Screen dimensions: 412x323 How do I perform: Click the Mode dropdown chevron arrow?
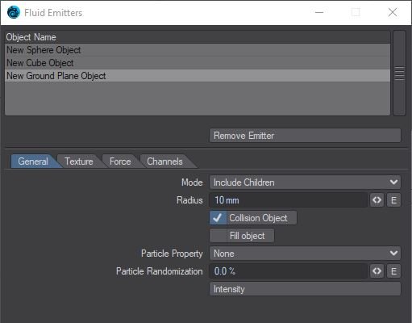393,182
